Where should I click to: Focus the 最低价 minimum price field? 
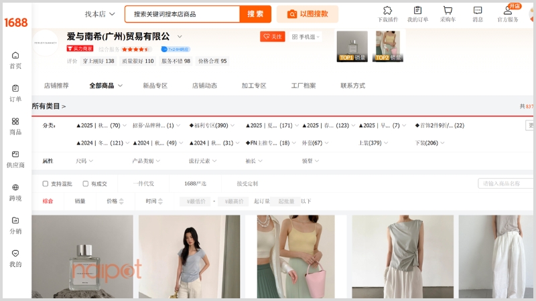click(x=195, y=201)
